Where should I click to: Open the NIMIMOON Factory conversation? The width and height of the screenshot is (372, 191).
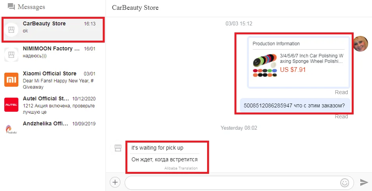click(53, 55)
